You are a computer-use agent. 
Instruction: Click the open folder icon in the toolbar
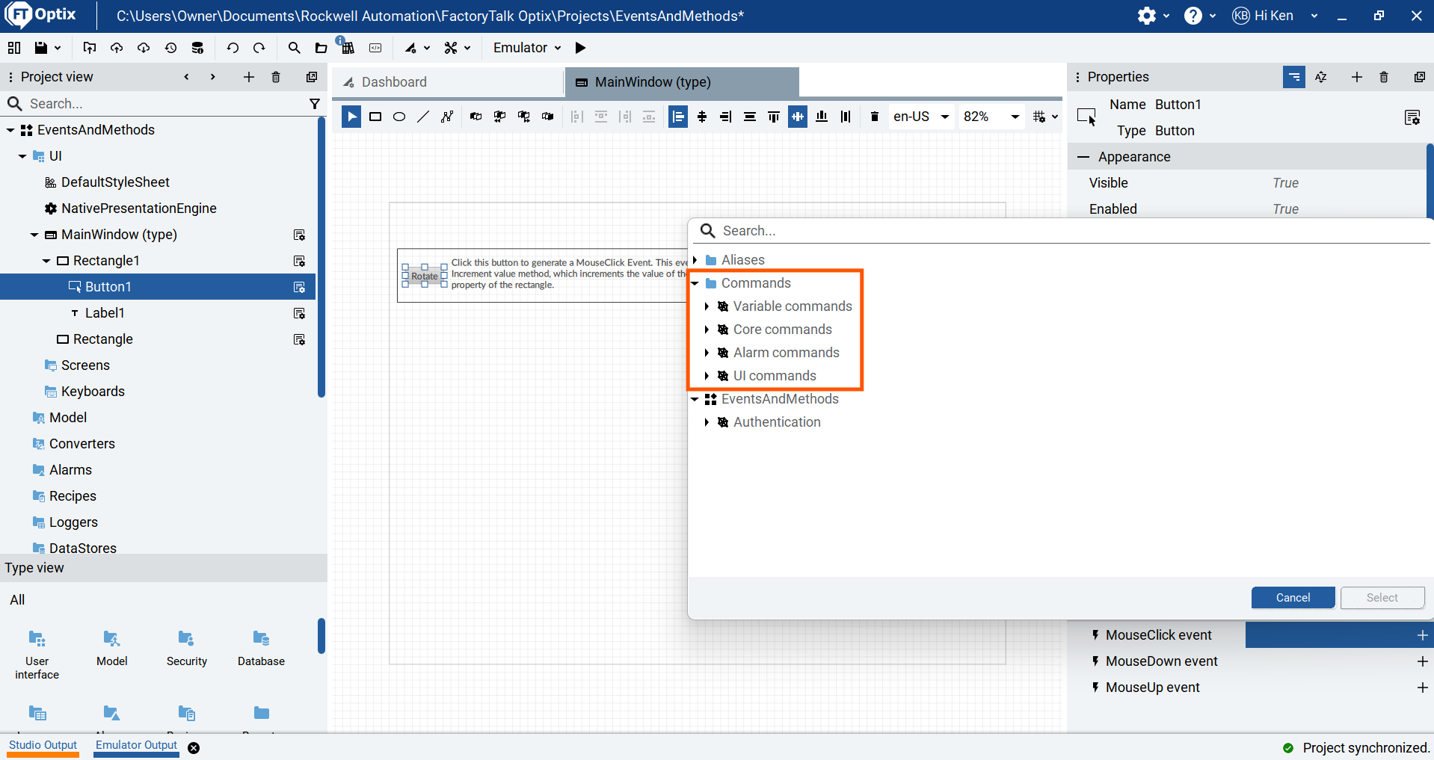(x=321, y=48)
